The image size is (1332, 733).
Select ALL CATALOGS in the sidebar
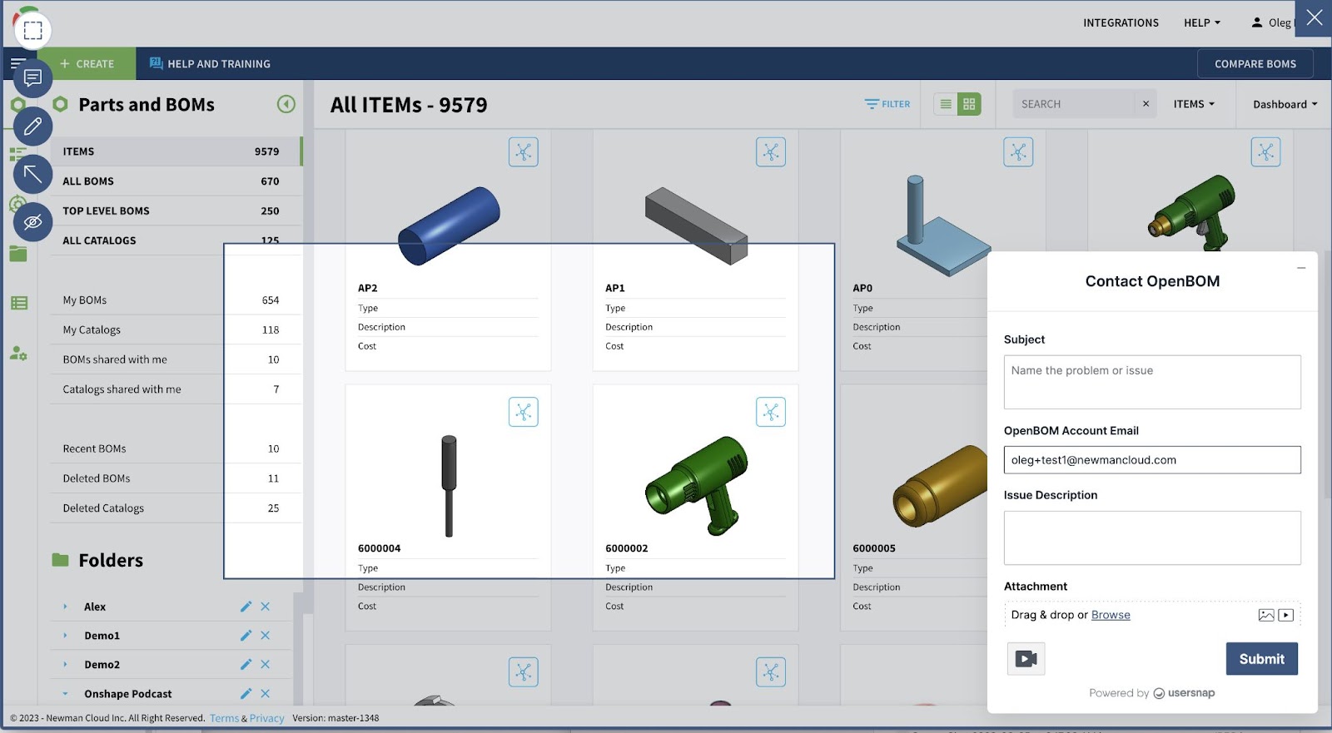tap(175, 240)
